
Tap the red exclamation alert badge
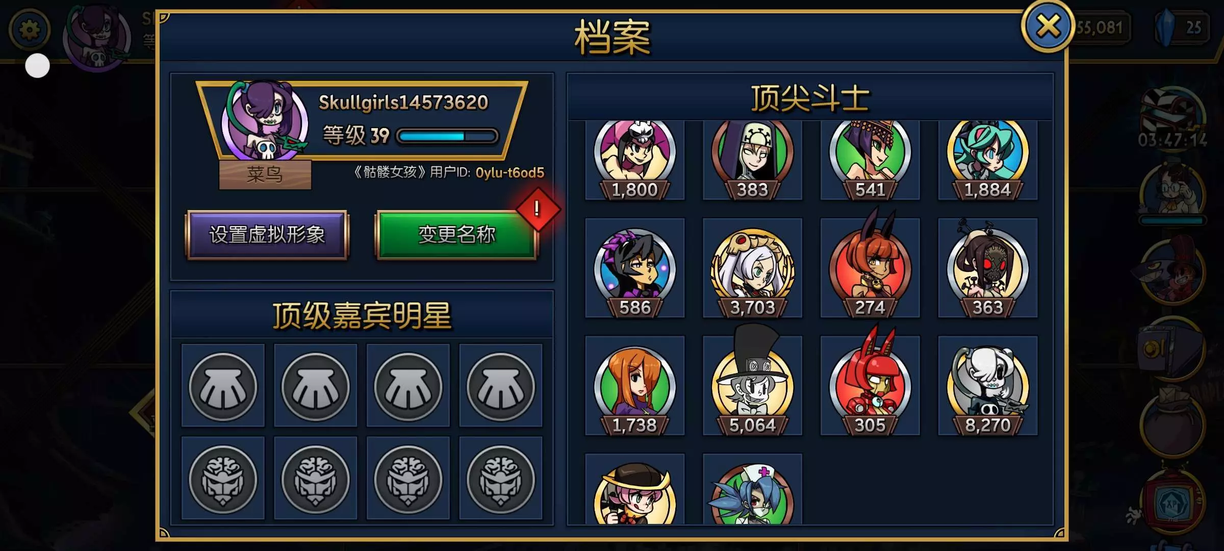538,209
